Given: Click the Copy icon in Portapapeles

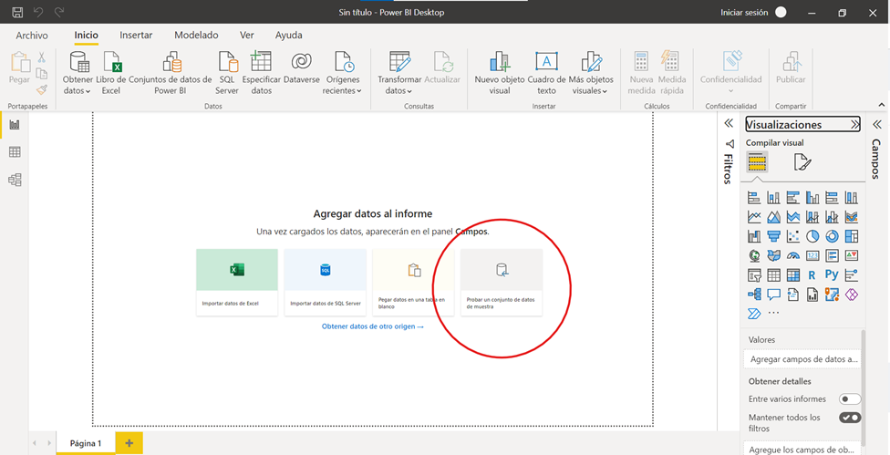Looking at the screenshot, I should pos(41,73).
